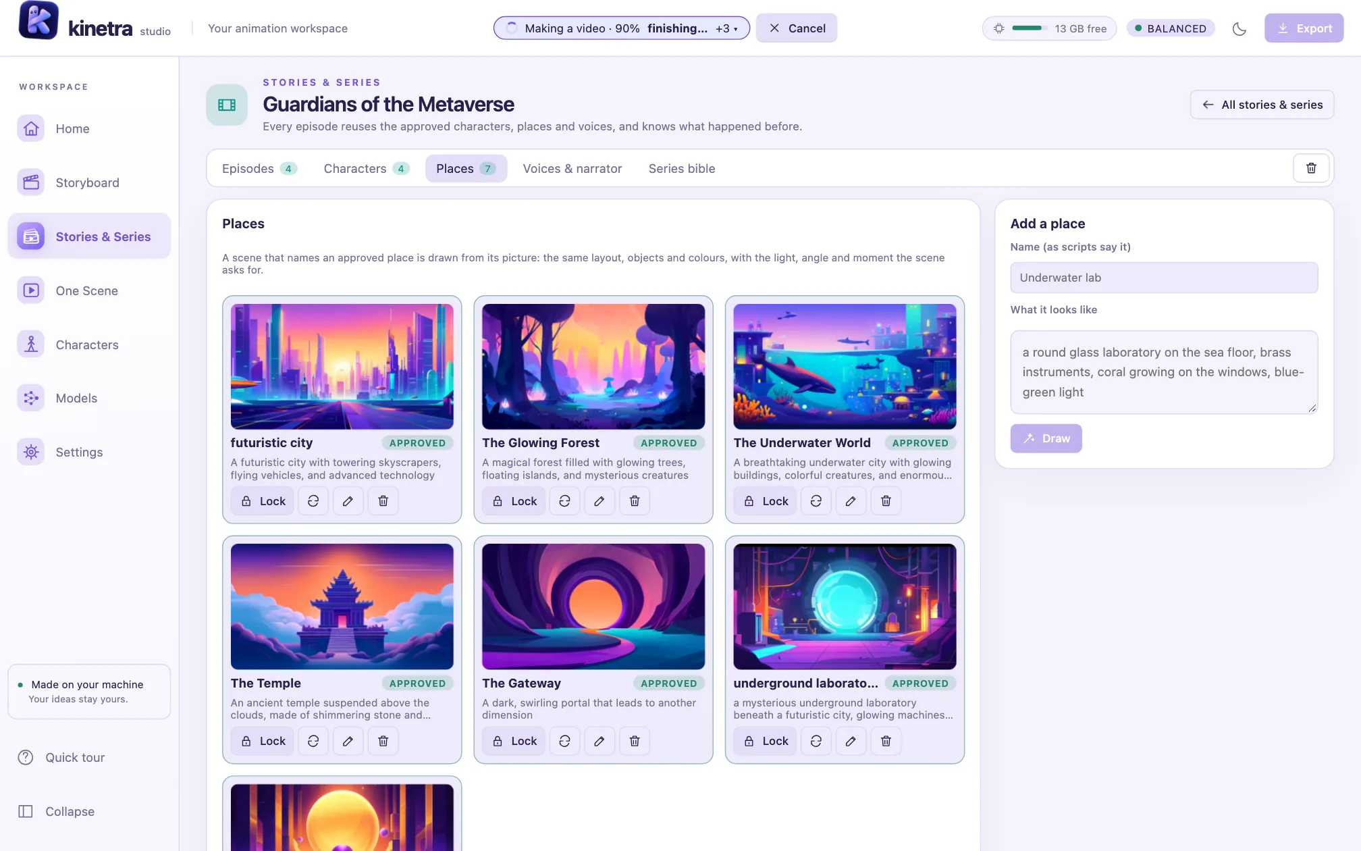1361x851 pixels.
Task: Regenerate the futuristic city place image
Action: click(313, 501)
